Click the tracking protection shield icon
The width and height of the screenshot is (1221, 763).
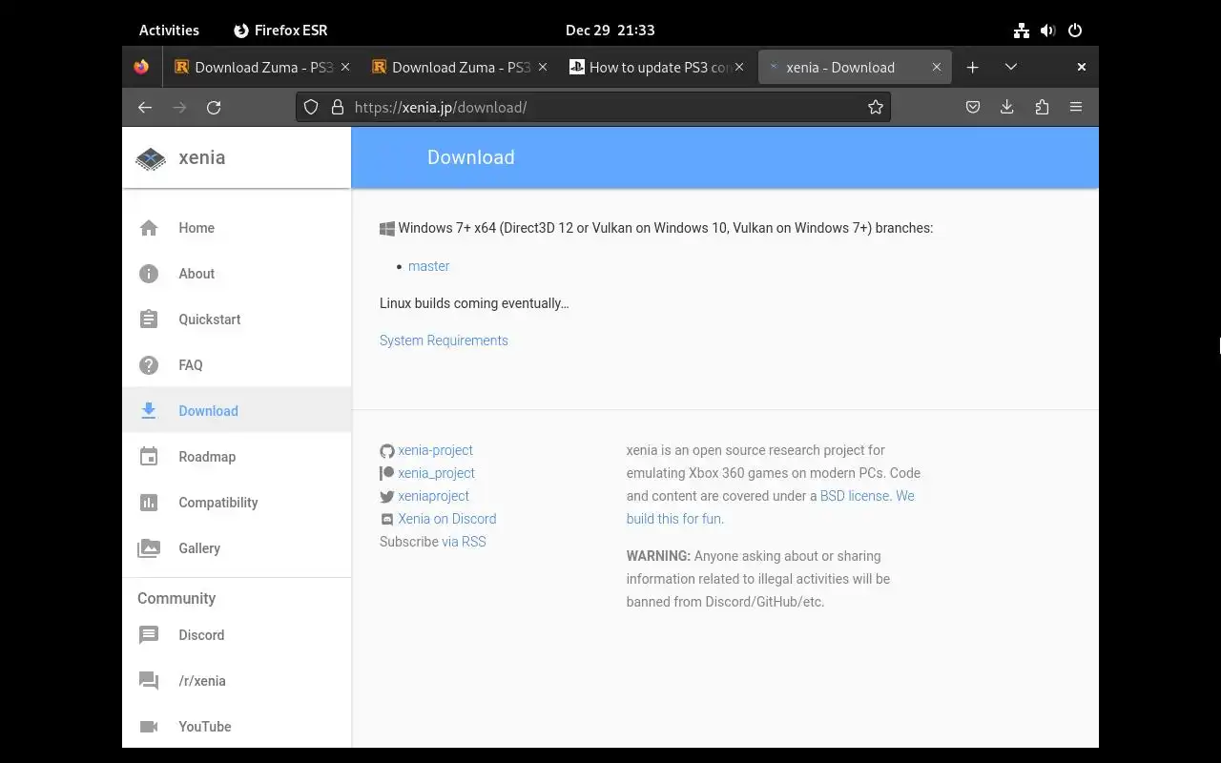(311, 108)
